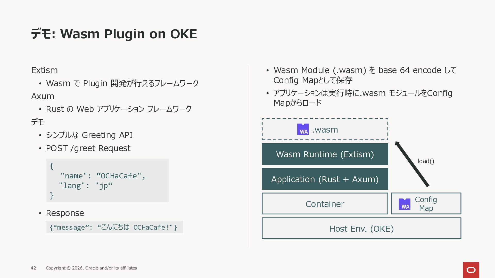495x278 pixels.
Task: Click the Oracle copyright footer text
Action: point(91,268)
